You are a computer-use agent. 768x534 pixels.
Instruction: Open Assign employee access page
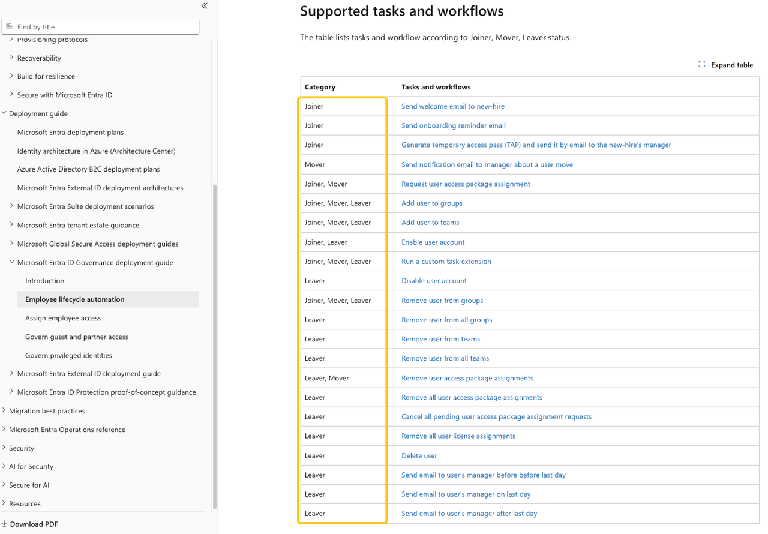63,318
